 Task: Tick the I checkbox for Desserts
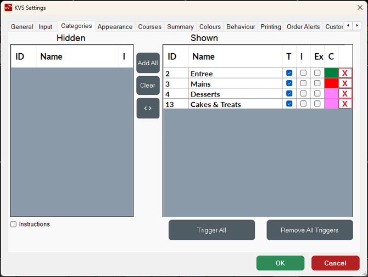click(x=303, y=93)
